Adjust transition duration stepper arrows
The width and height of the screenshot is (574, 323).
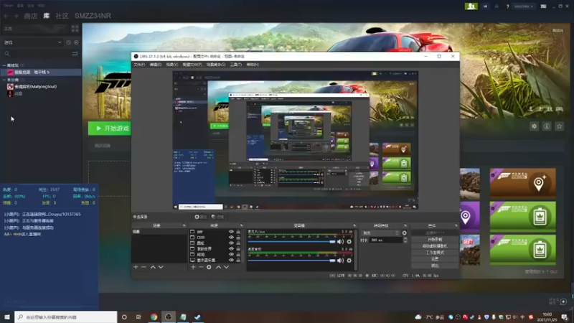tap(405, 240)
